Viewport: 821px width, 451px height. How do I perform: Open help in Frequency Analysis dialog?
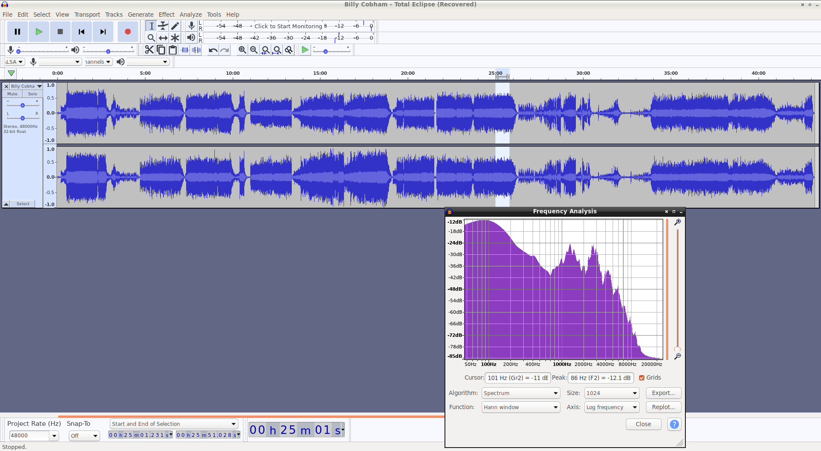[x=674, y=424]
